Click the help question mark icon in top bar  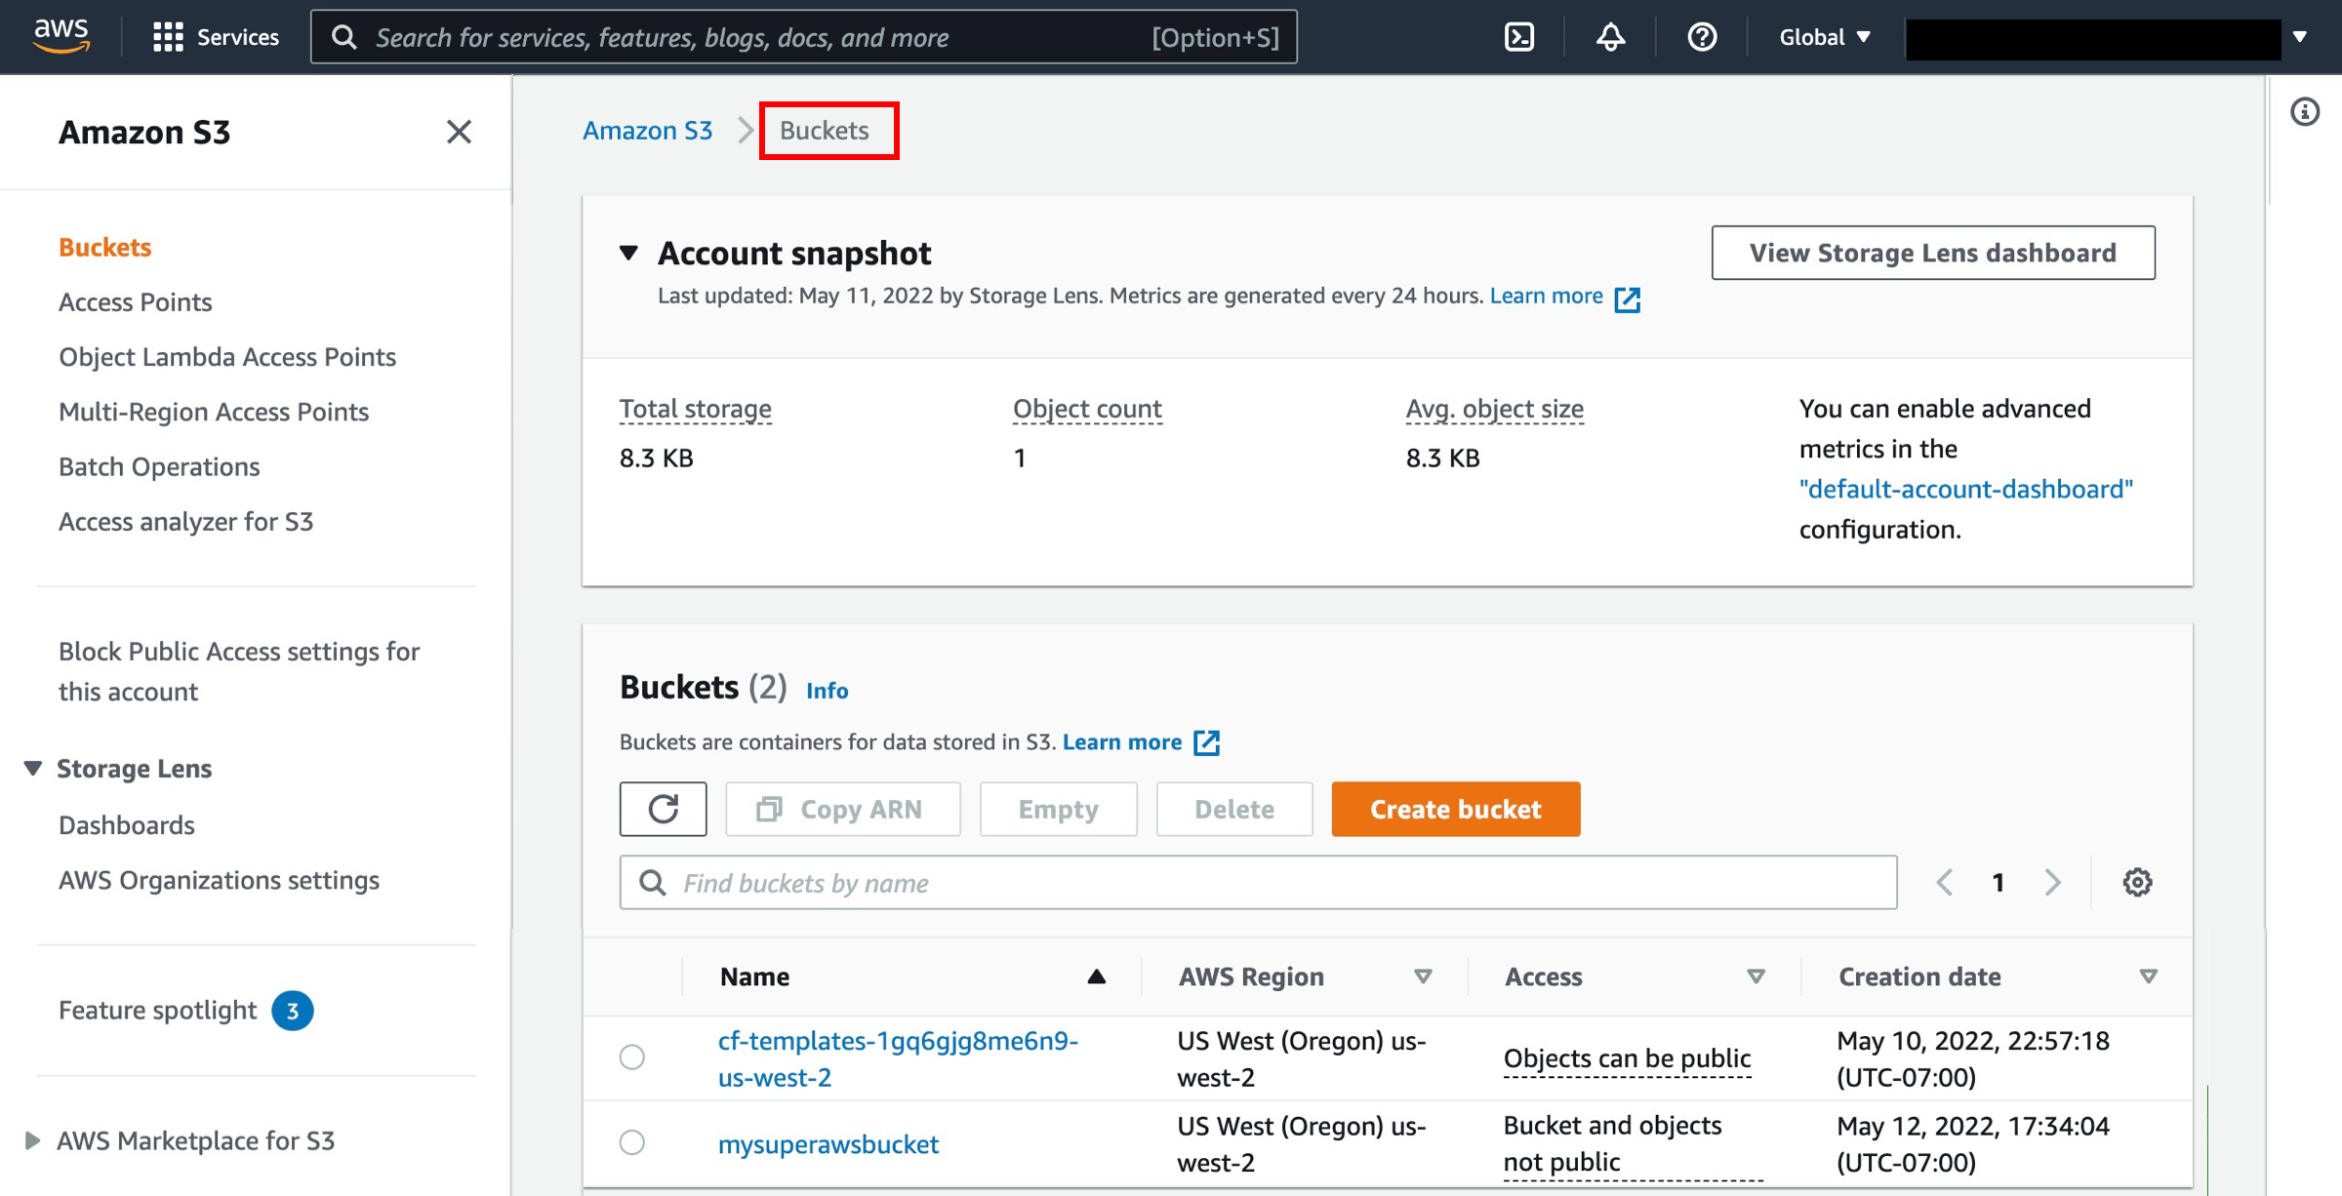[1701, 37]
